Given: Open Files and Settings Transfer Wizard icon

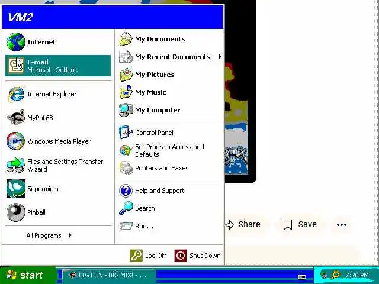Looking at the screenshot, I should pyautogui.click(x=16, y=165).
